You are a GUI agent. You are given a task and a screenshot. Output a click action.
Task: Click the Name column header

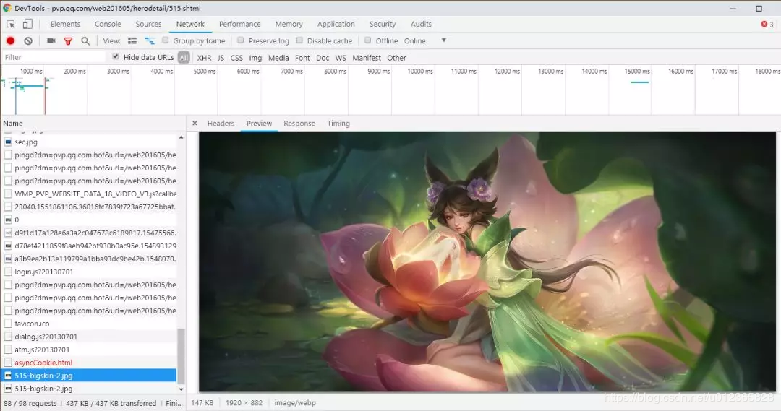93,123
